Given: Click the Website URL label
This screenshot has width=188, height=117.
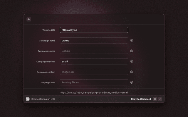Looking at the screenshot, I should tap(49, 30).
